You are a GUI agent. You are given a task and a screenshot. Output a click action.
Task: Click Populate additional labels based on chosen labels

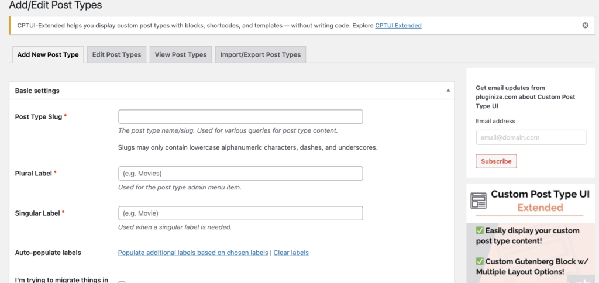(x=192, y=253)
